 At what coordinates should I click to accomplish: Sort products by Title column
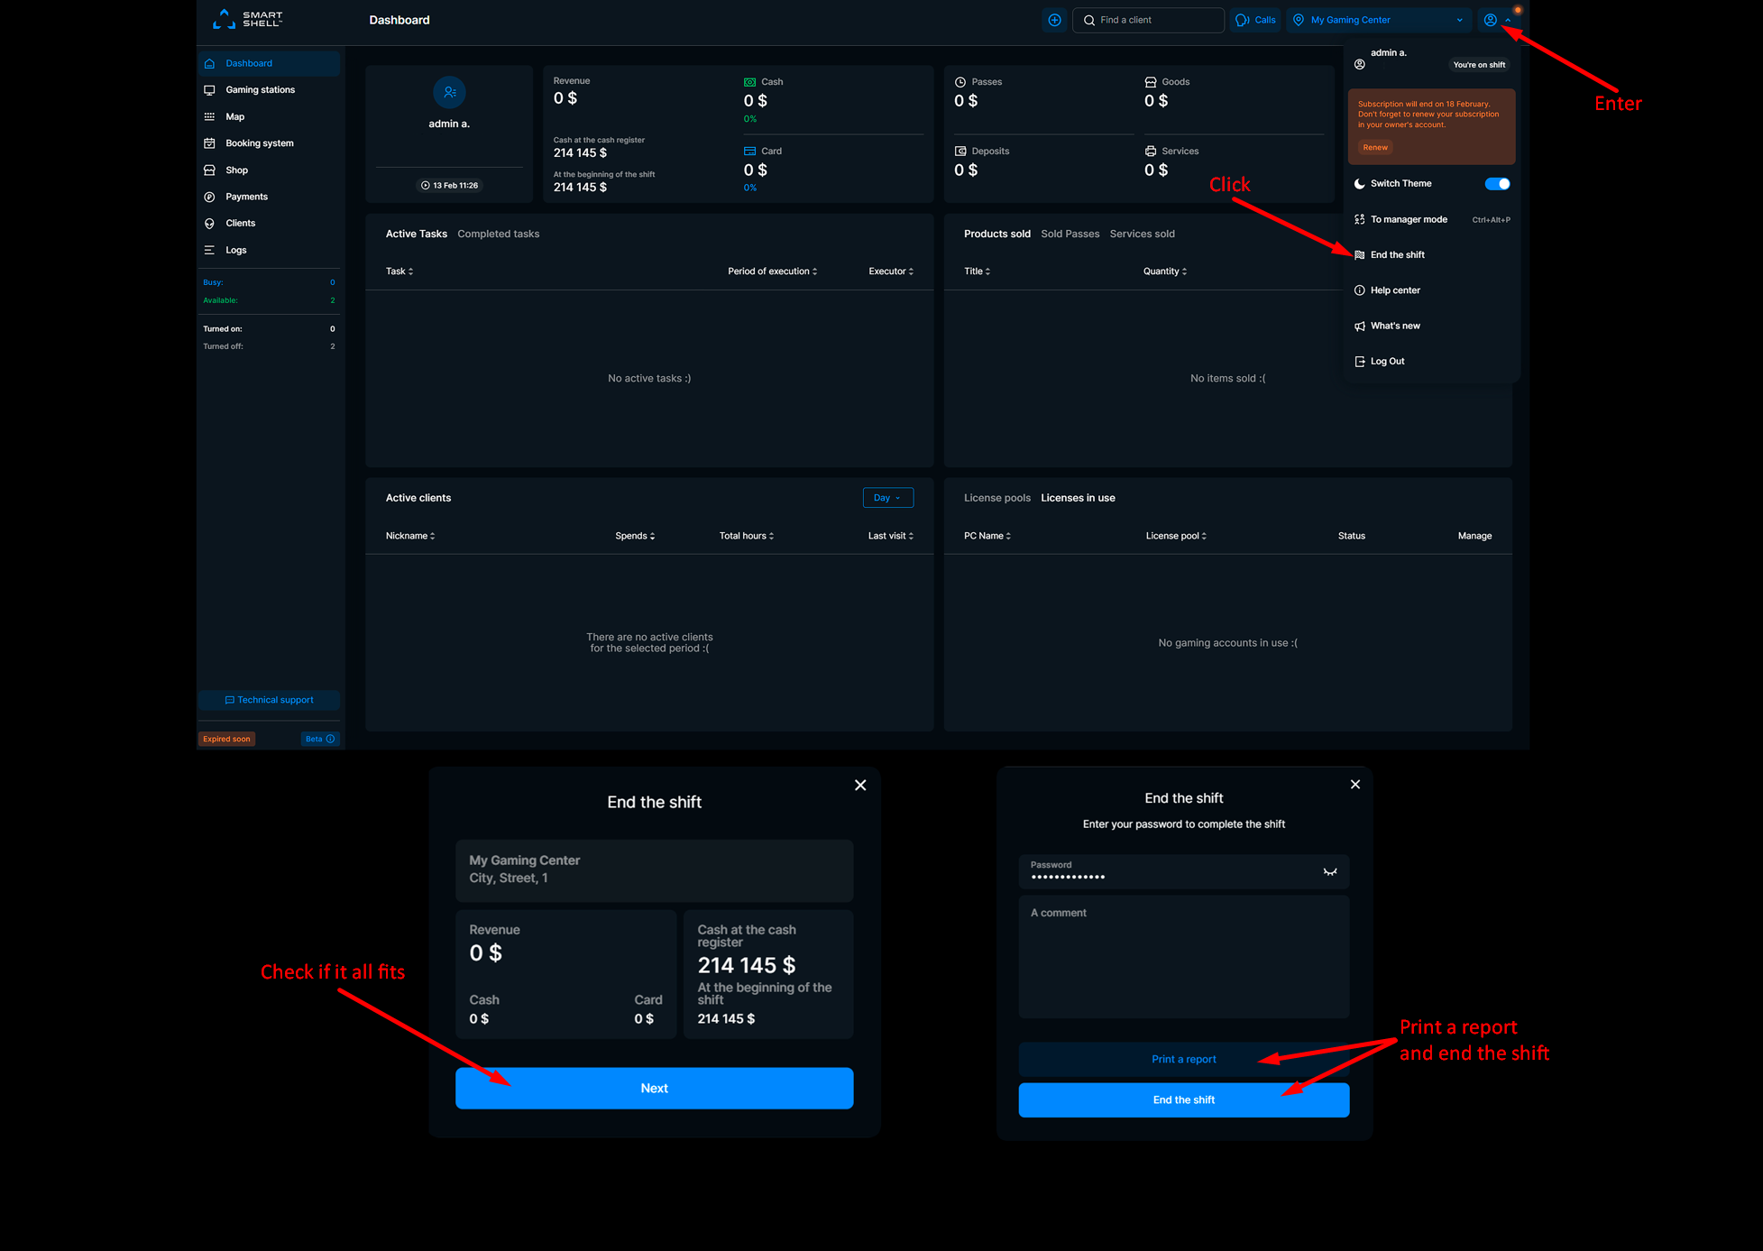977,271
